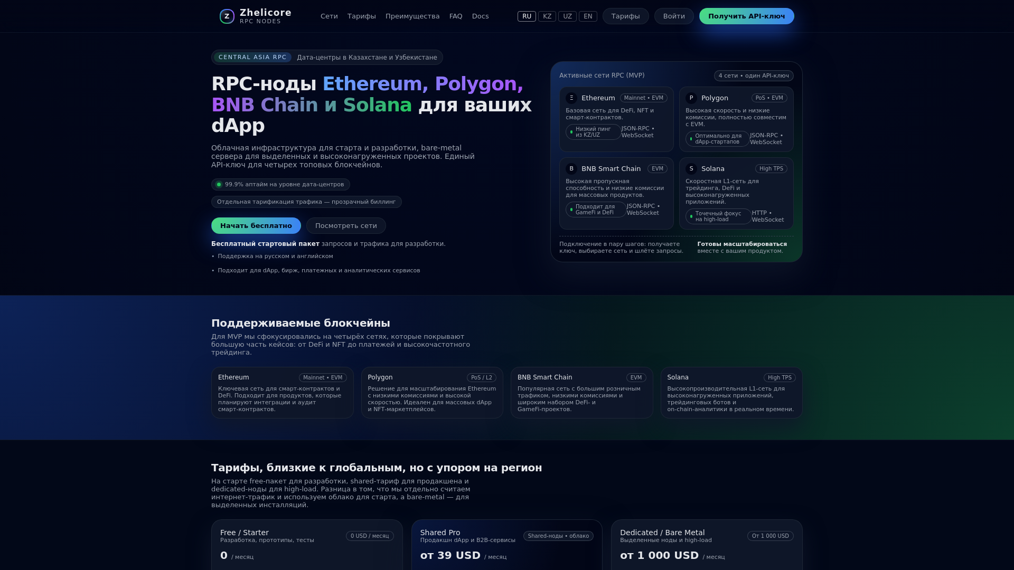
Task: Click Поддерживаемые блокчейны heading
Action: [x=301, y=323]
